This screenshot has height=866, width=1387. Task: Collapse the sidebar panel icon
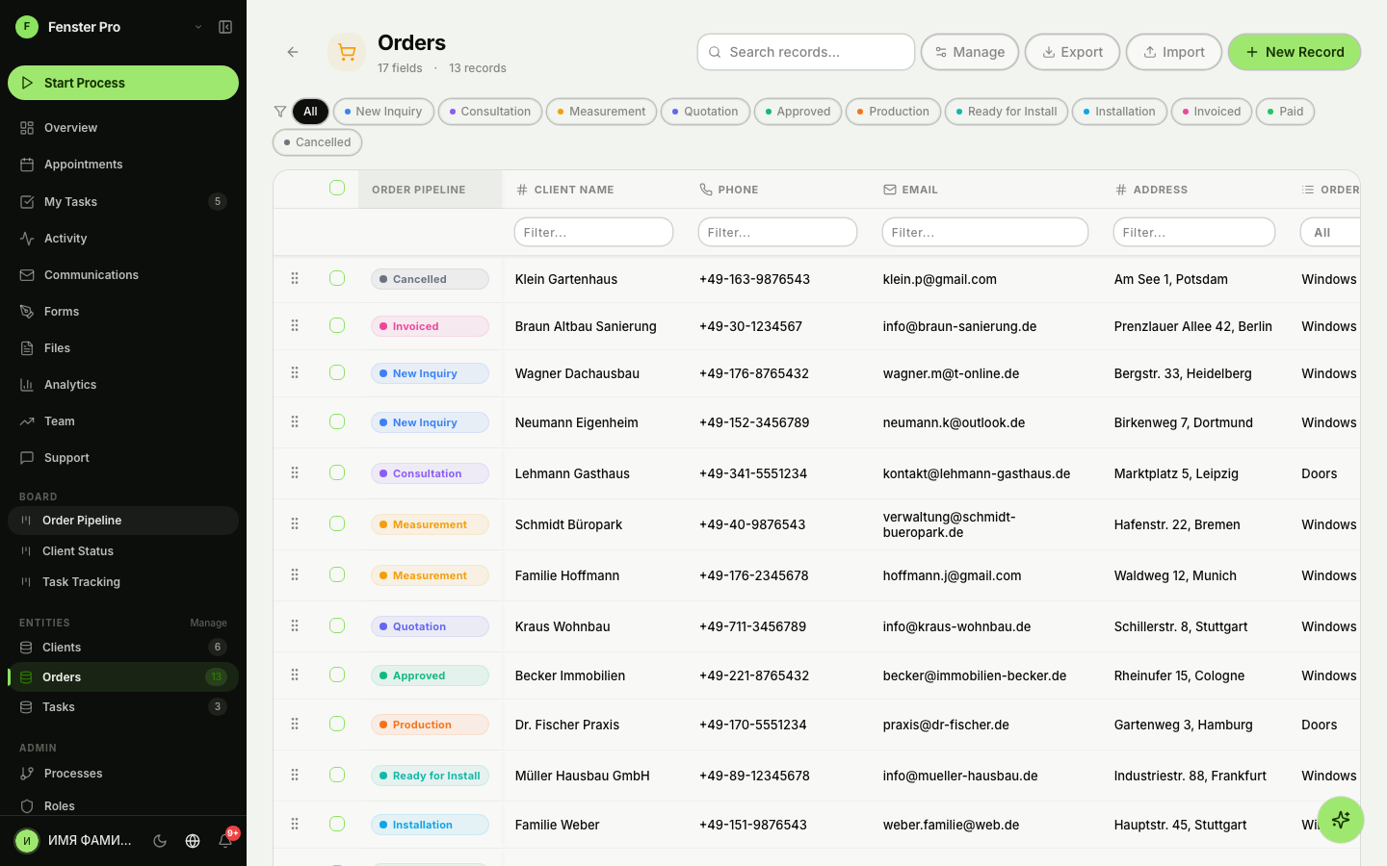pos(225,27)
